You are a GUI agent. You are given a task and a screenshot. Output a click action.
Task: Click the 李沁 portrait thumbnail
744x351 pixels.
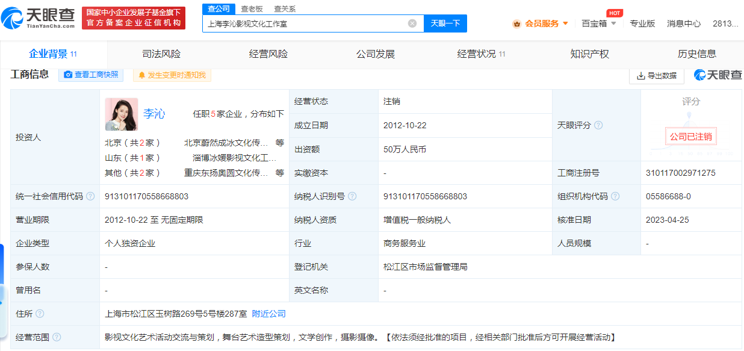(122, 114)
